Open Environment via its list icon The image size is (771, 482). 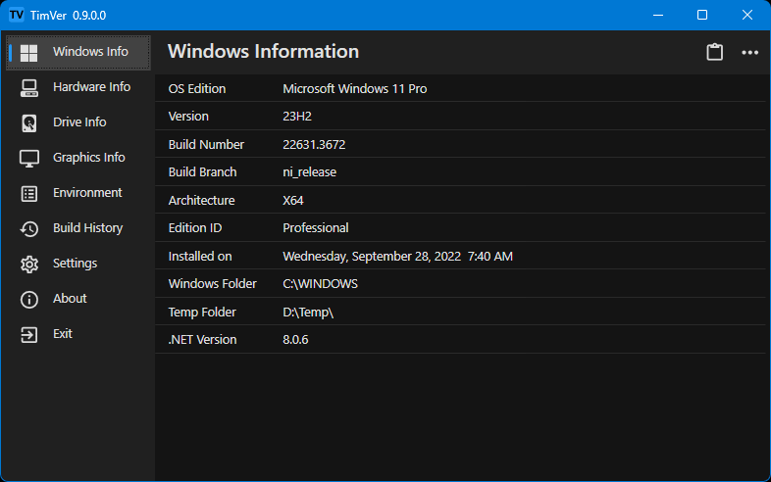coord(29,193)
